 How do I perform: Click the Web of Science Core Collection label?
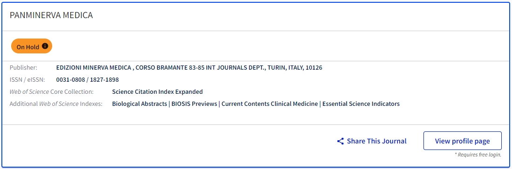point(52,91)
